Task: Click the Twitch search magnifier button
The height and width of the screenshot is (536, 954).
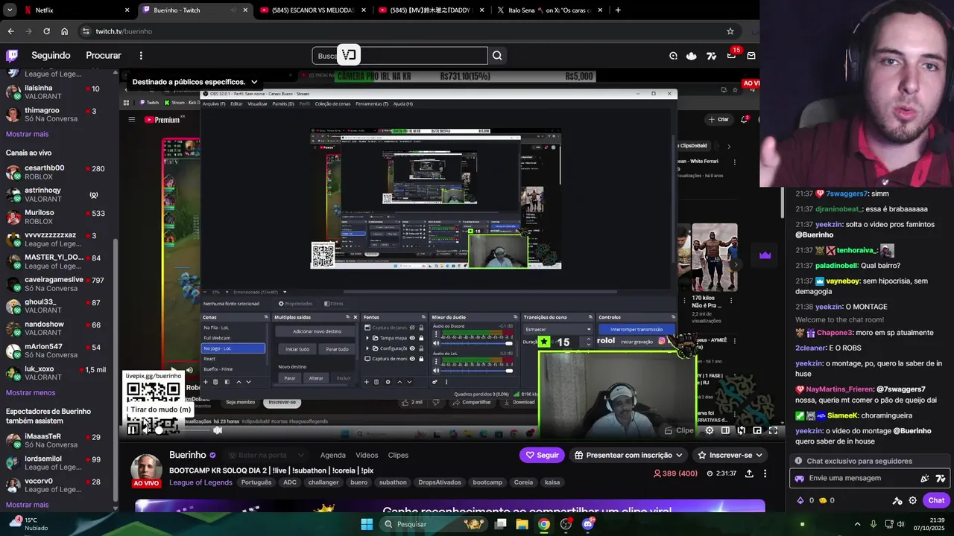Action: [x=497, y=56]
